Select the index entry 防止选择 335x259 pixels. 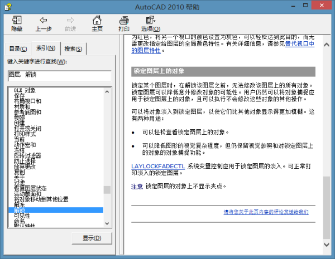(x=25, y=161)
